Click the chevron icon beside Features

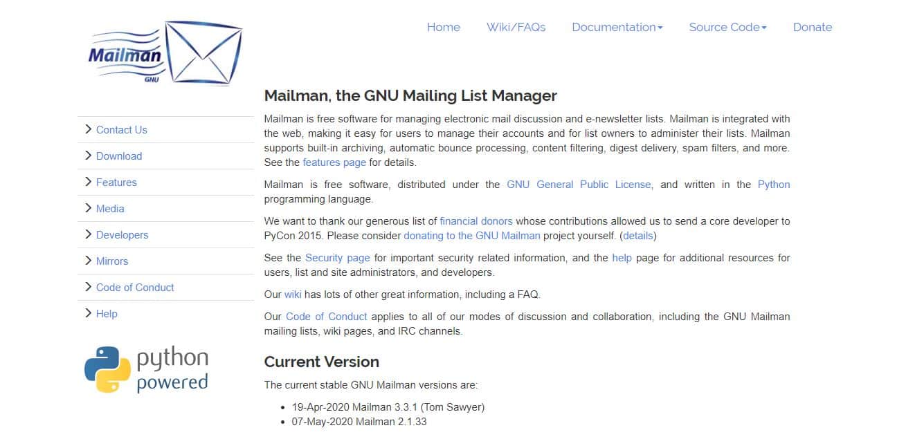88,182
